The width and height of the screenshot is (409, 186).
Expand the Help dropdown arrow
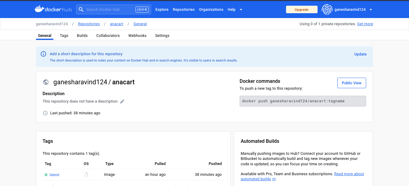[x=241, y=10]
